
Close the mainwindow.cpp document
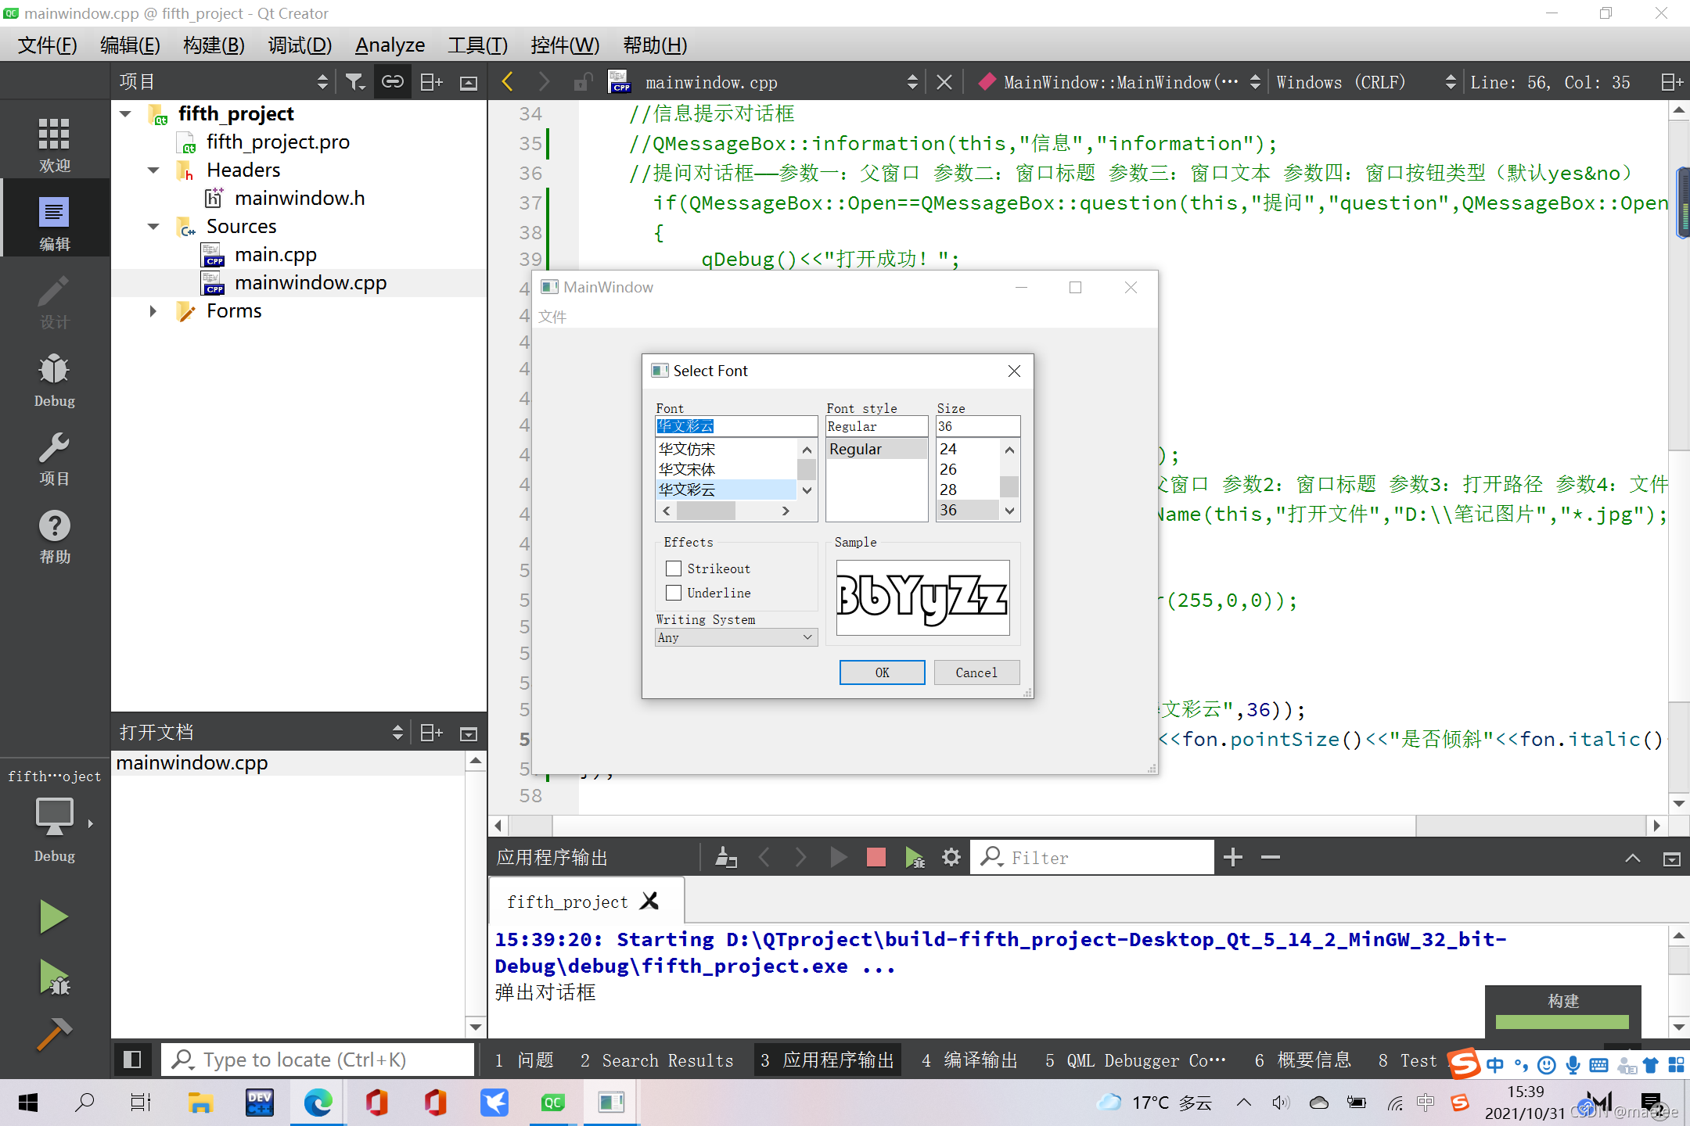click(944, 81)
